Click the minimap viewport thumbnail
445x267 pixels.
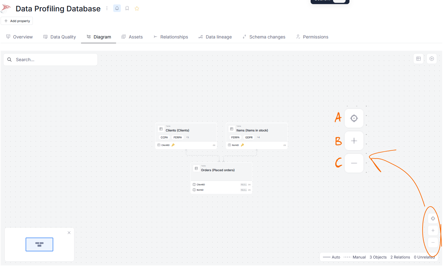(39, 244)
